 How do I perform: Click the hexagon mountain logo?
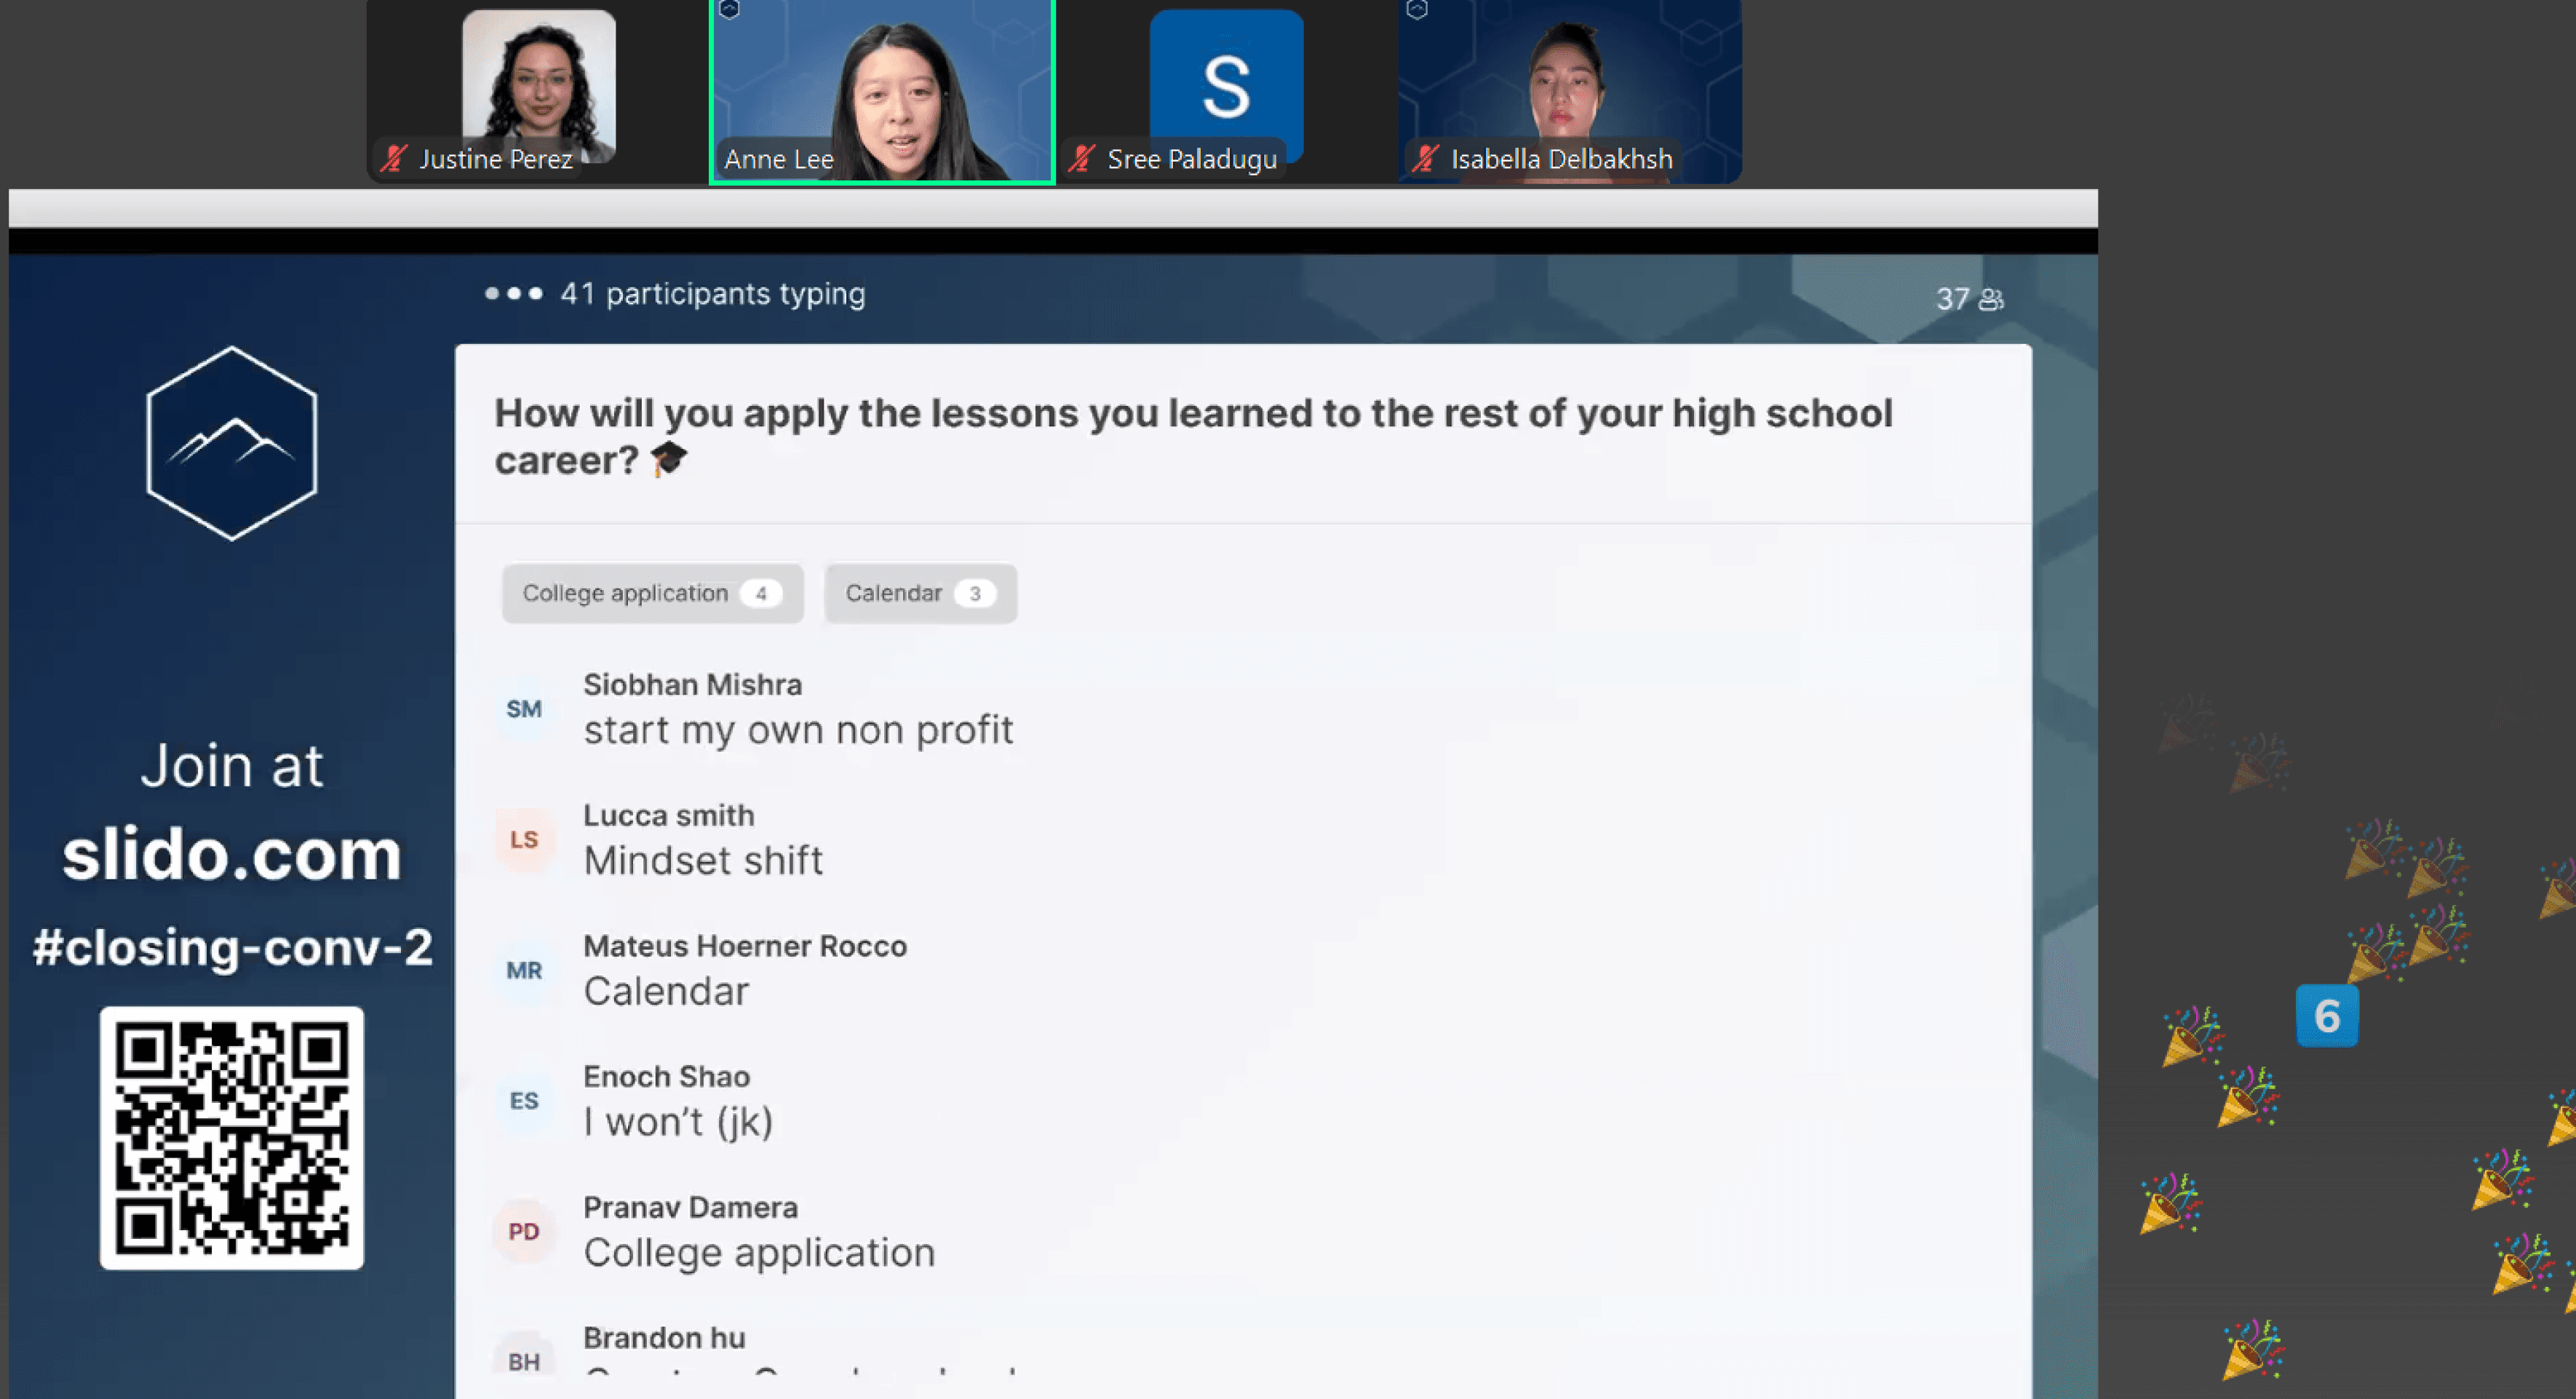point(232,443)
